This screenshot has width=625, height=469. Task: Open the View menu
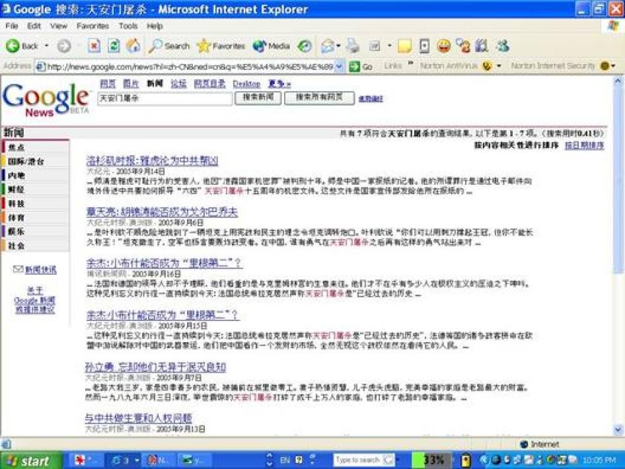coord(59,26)
